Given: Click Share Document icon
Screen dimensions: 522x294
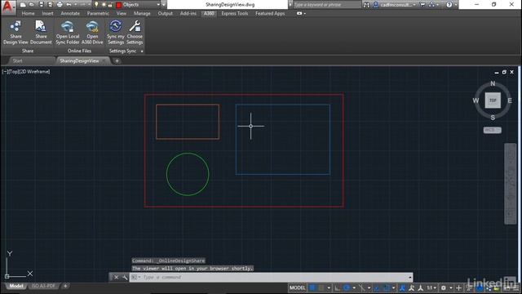Looking at the screenshot, I should tap(41, 27).
